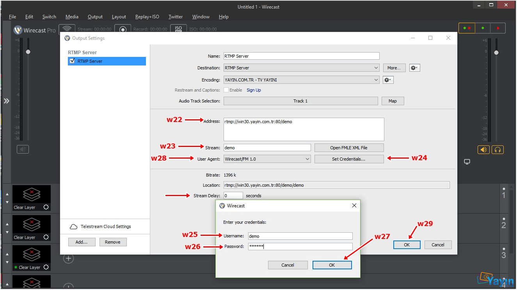Screen dimensions: 517x290
Task: Move layer 1 up with the arrow
Action: (7, 194)
